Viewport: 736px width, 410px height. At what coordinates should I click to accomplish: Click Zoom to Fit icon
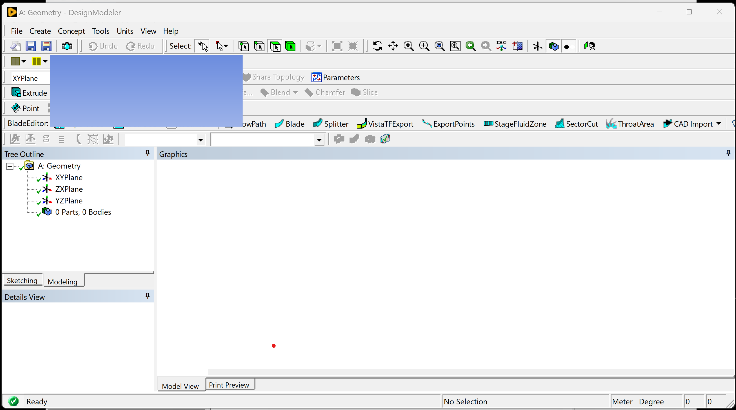[x=440, y=46]
